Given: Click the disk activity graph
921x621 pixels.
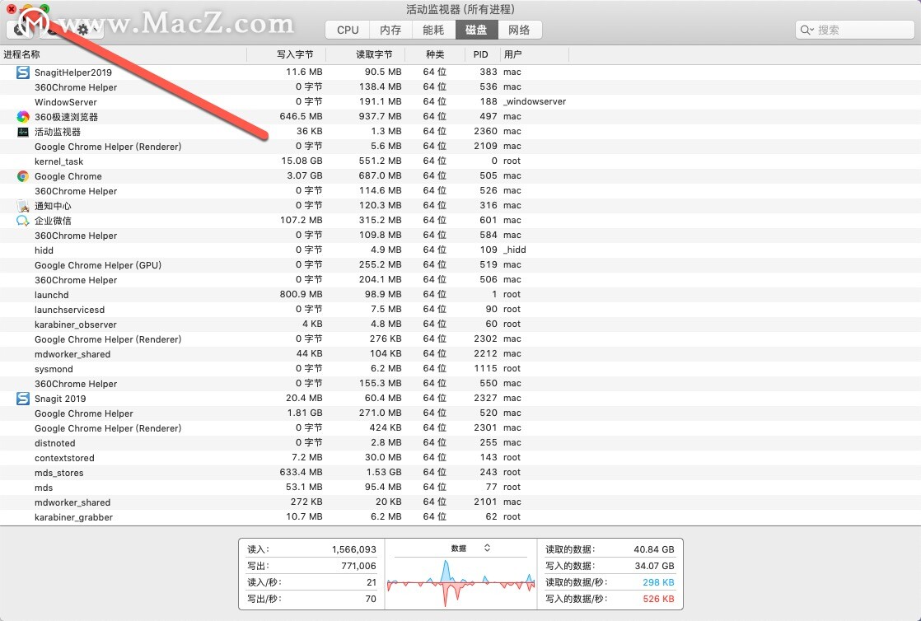Looking at the screenshot, I should point(461,583).
